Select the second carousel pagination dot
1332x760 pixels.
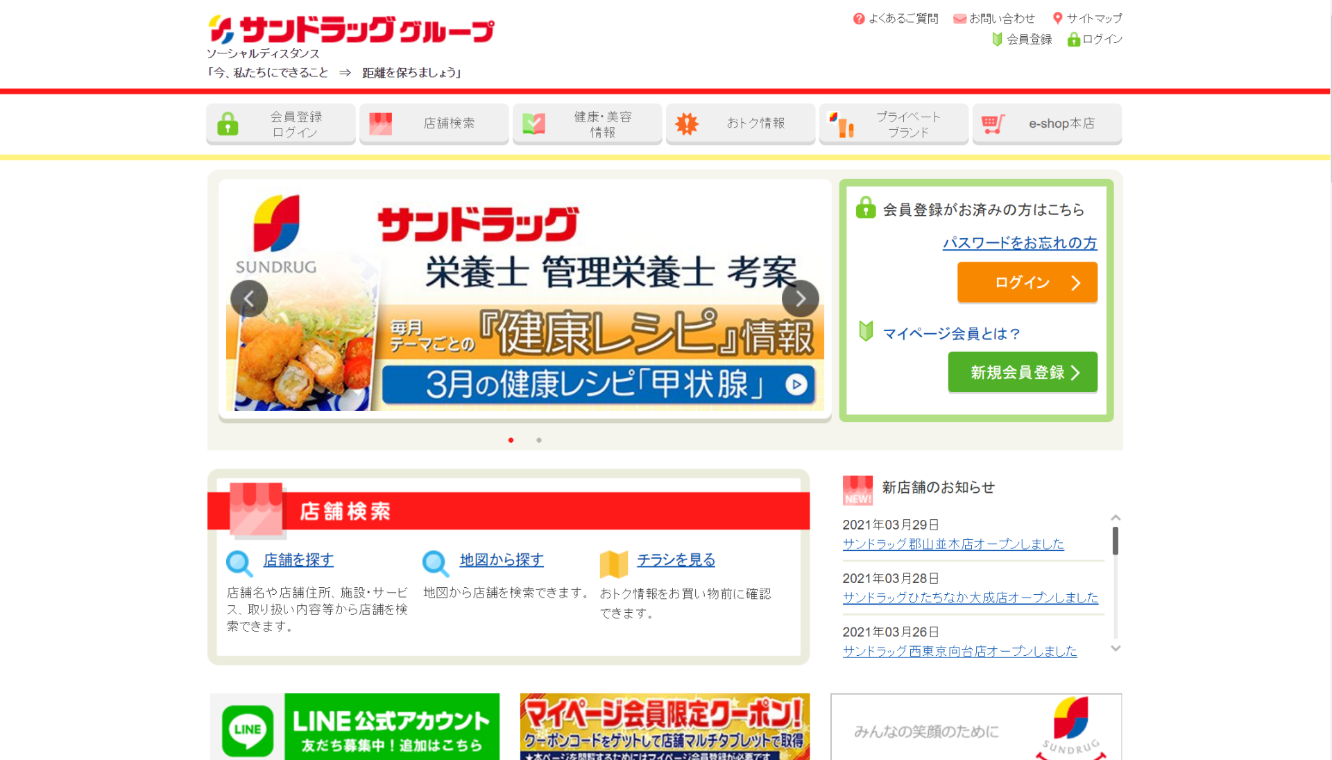[539, 439]
